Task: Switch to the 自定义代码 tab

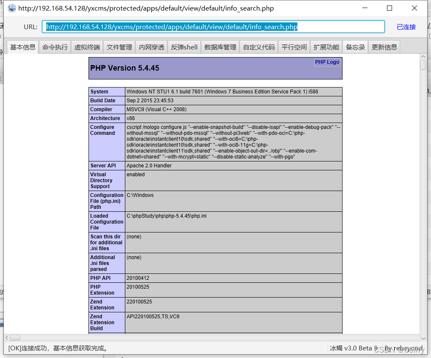Action: 259,47
